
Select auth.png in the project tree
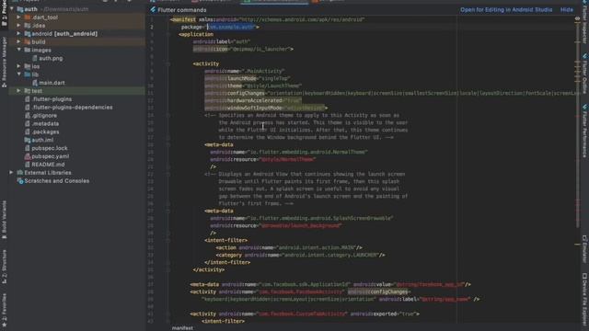coord(51,58)
